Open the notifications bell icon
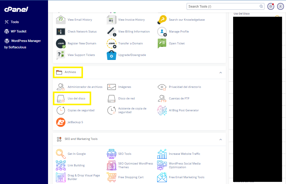Viewport: 286px width, 184px height. tap(271, 6)
